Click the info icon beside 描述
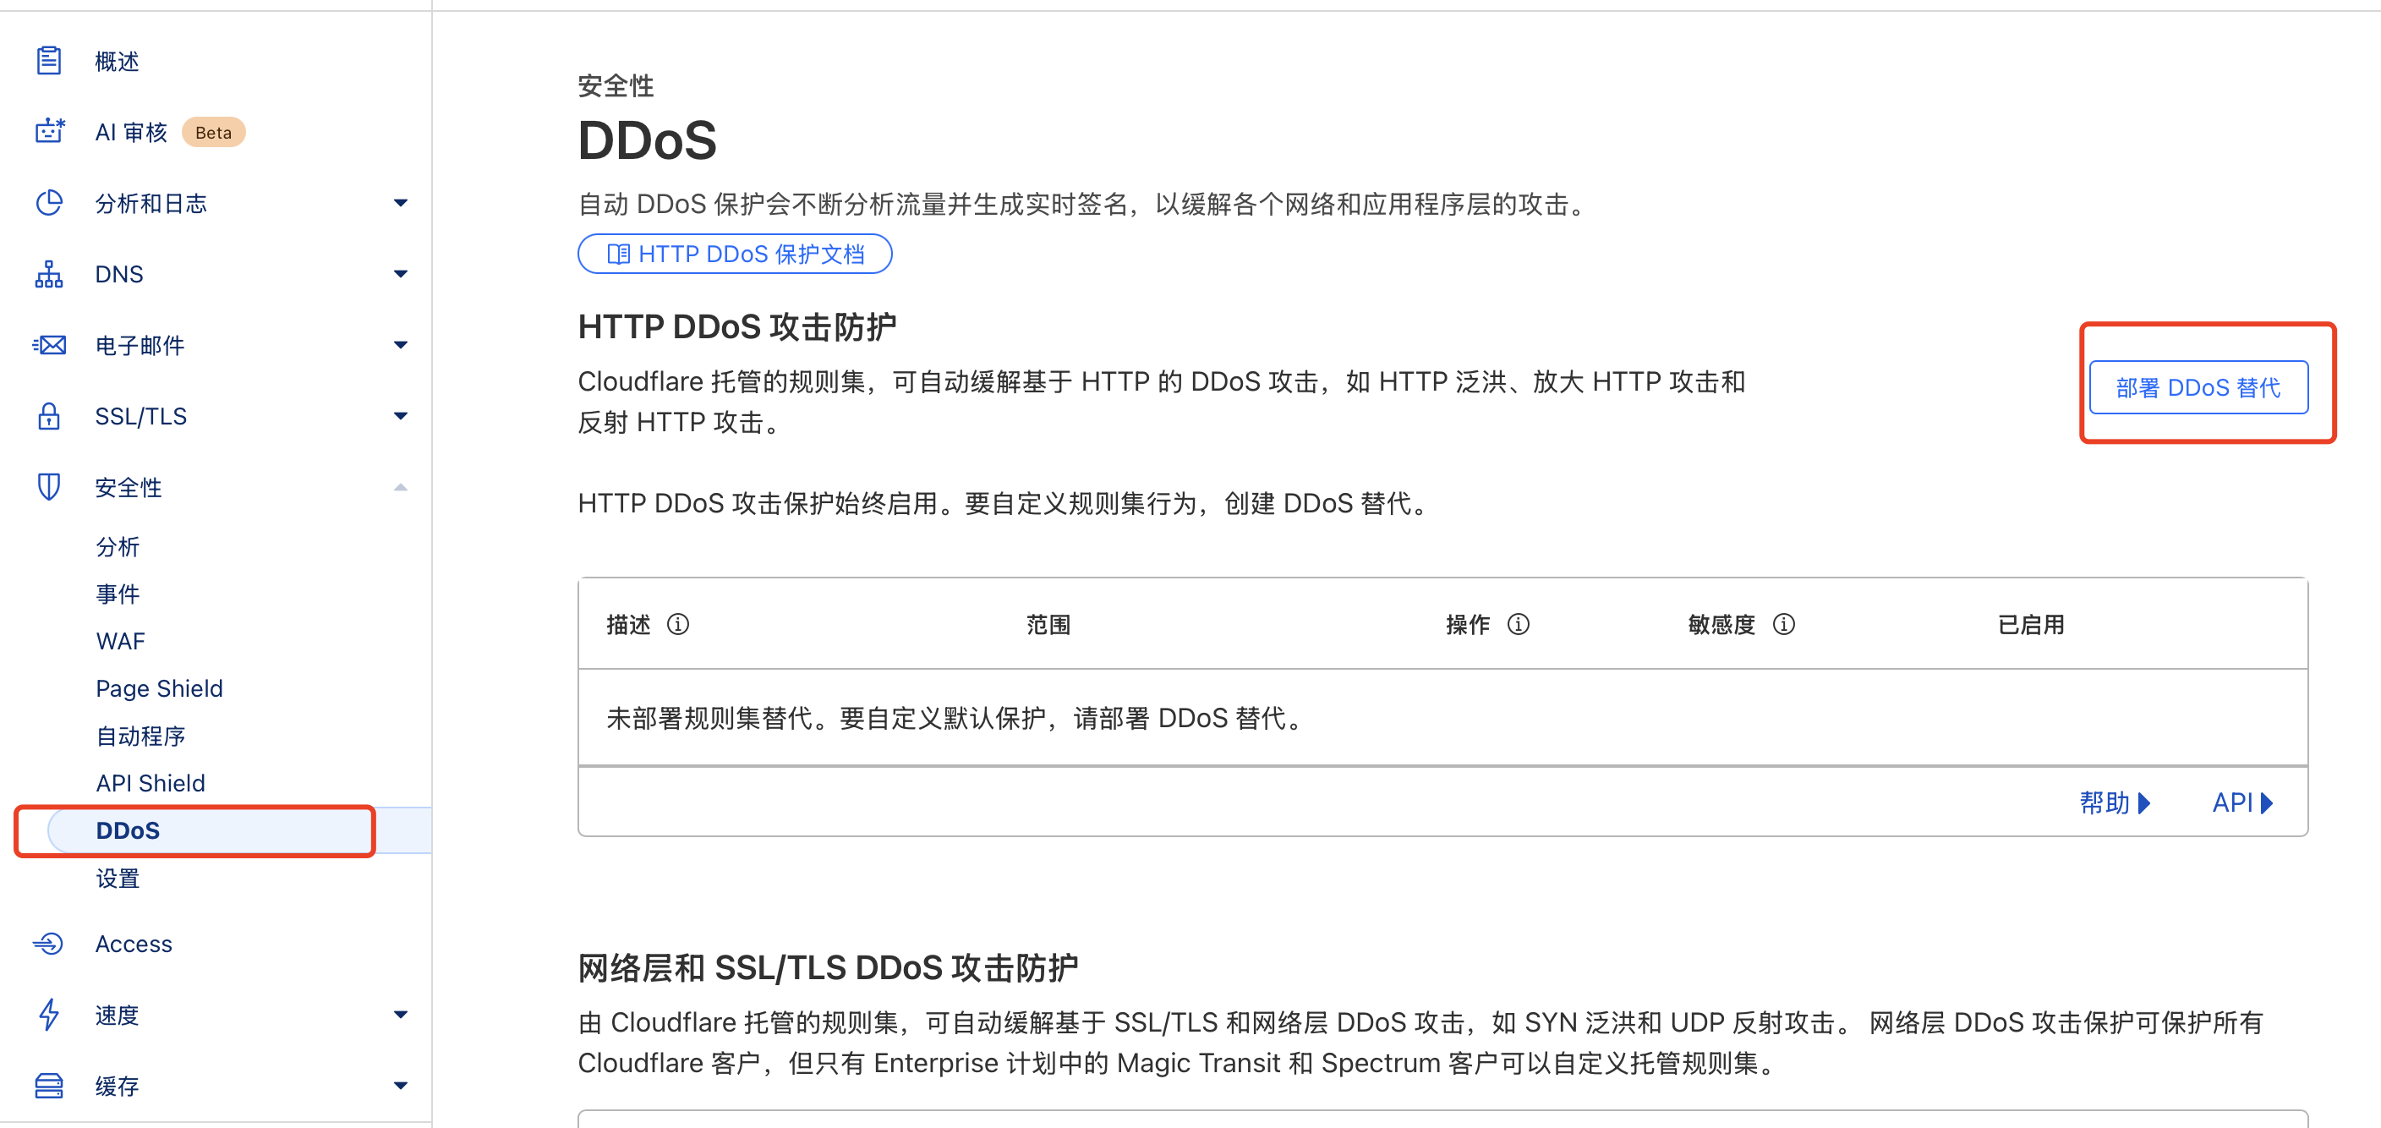The image size is (2381, 1128). pyautogui.click(x=678, y=624)
